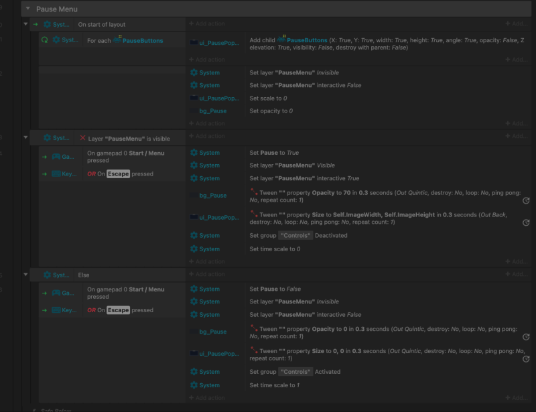Image resolution: width=536 pixels, height=412 pixels.
Task: Click the "Controls" group name in the Deactivated action
Action: pyautogui.click(x=295, y=236)
